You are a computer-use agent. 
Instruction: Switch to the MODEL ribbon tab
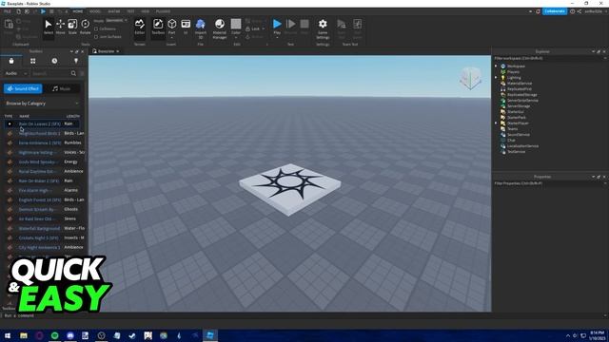pos(95,11)
